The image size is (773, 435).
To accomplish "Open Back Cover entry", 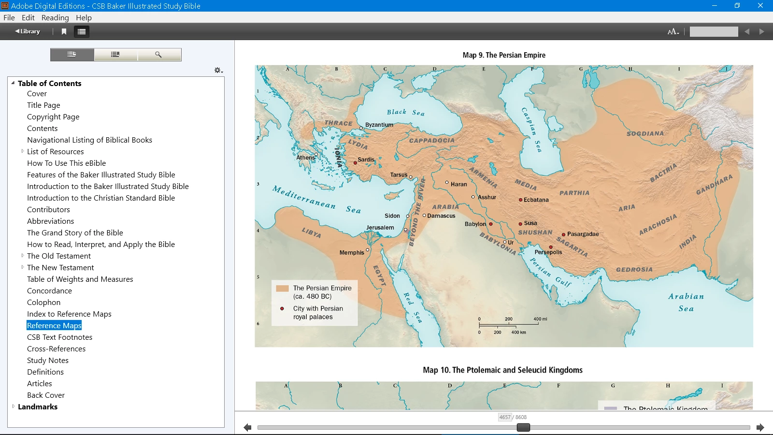I will (x=46, y=395).
